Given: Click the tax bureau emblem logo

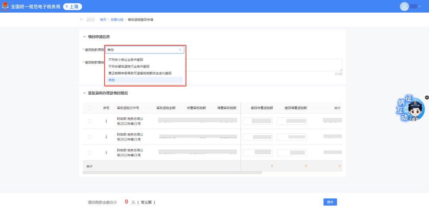Looking at the screenshot, I should (x=6, y=6).
